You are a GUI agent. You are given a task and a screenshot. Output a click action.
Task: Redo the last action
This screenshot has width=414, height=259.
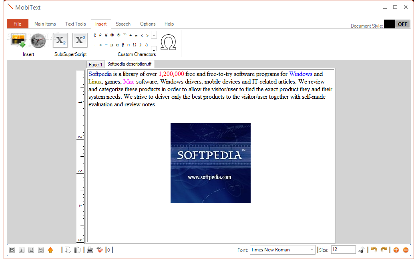click(384, 249)
